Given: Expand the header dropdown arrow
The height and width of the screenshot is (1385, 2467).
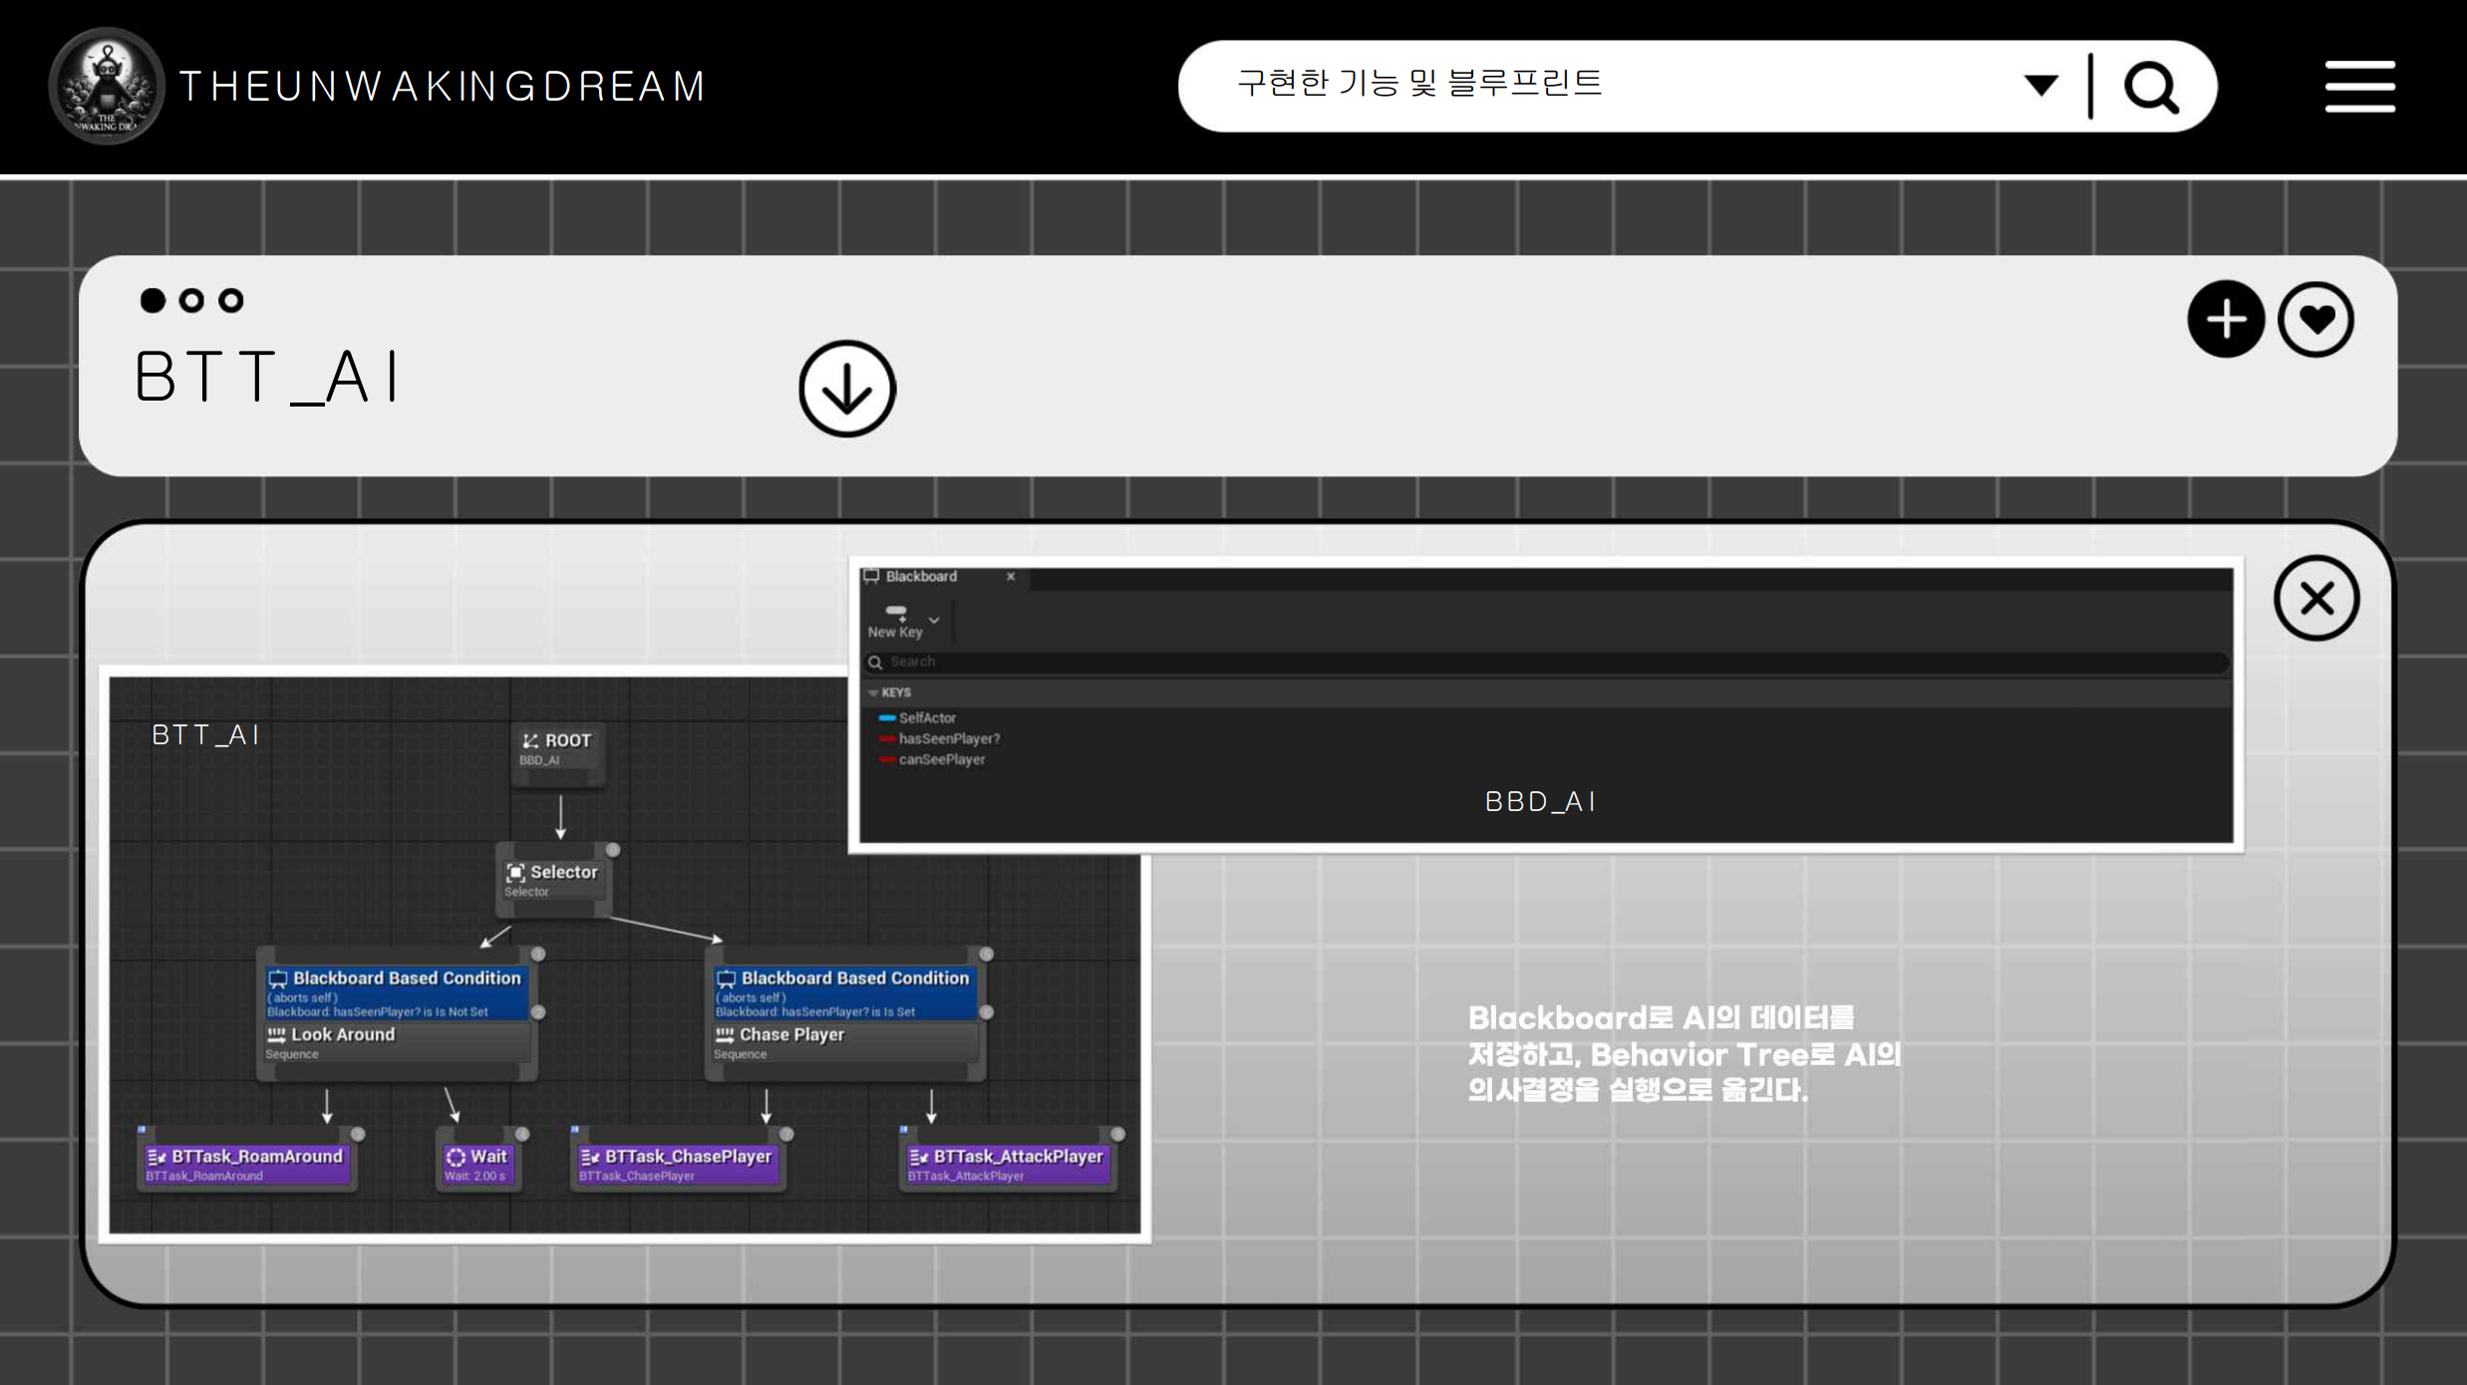Looking at the screenshot, I should pyautogui.click(x=2040, y=86).
